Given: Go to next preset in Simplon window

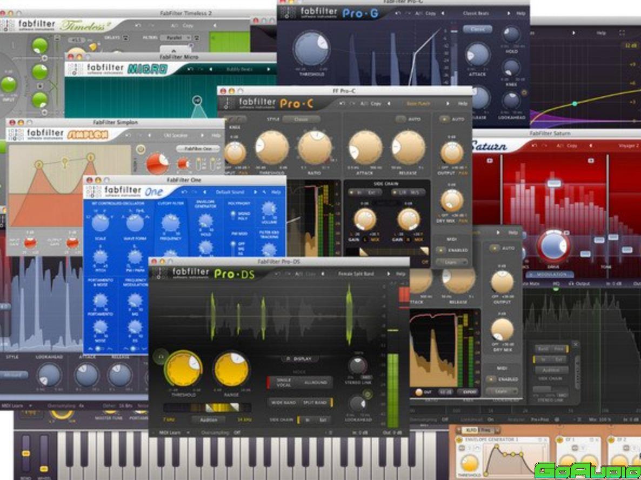Looking at the screenshot, I should [202, 135].
